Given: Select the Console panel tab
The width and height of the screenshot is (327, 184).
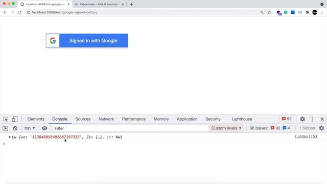Looking at the screenshot, I should pos(60,119).
